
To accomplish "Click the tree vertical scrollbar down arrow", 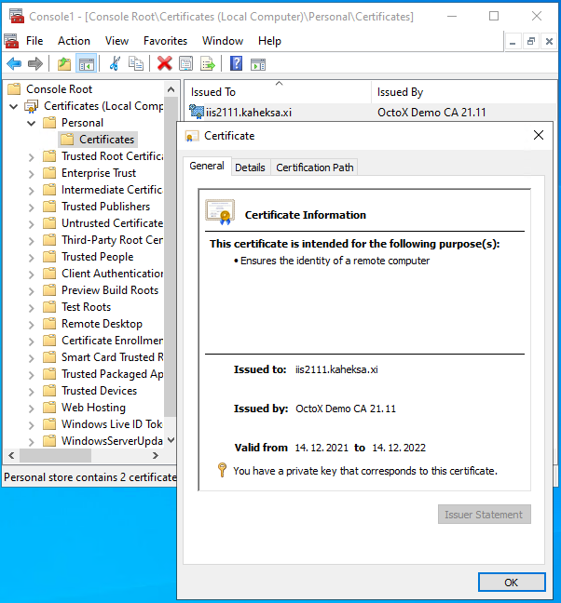I will [x=171, y=440].
